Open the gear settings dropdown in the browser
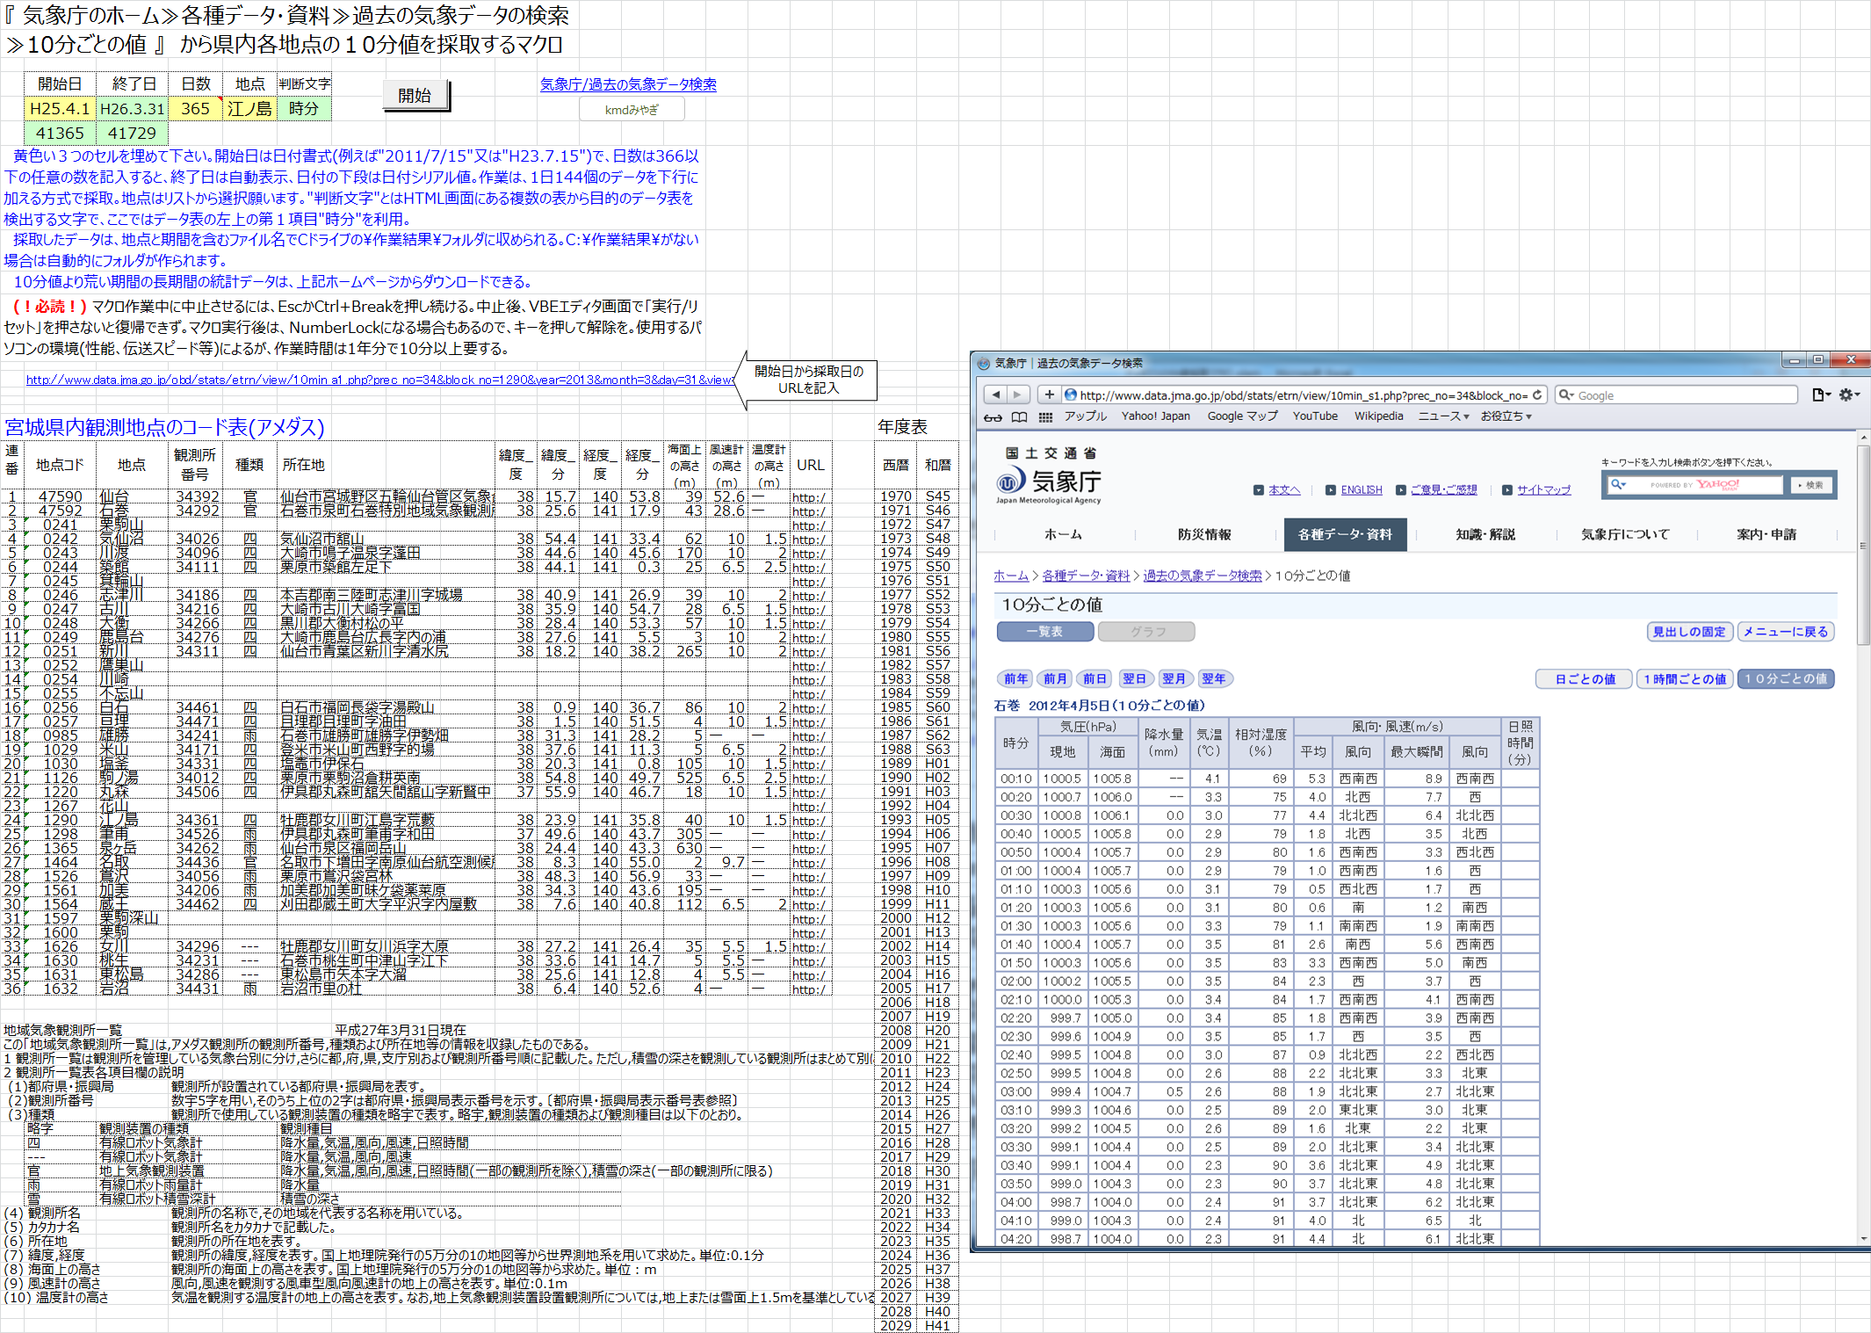1871x1333 pixels. tap(1849, 395)
